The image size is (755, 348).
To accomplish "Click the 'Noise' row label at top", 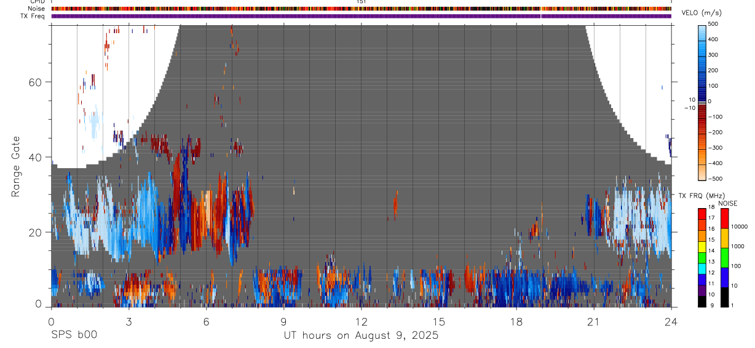I will tap(36, 9).
